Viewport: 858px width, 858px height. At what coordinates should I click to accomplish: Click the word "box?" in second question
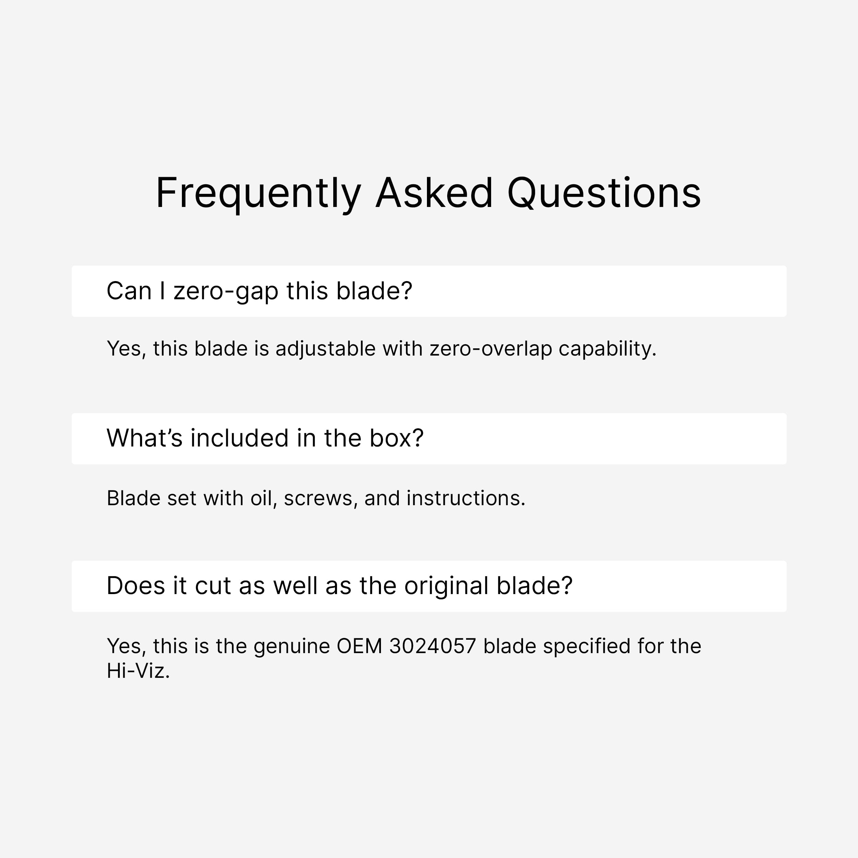point(397,438)
